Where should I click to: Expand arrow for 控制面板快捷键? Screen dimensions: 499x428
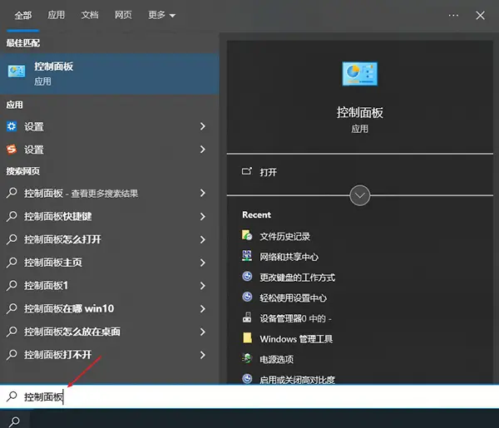point(203,217)
